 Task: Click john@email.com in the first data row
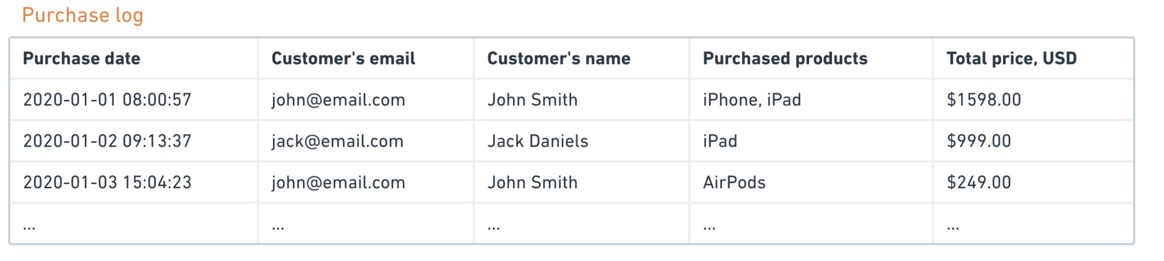(x=338, y=100)
